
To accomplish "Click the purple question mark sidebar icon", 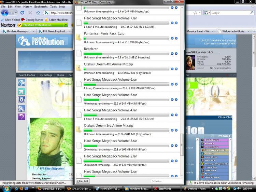I will tap(22, 117).
